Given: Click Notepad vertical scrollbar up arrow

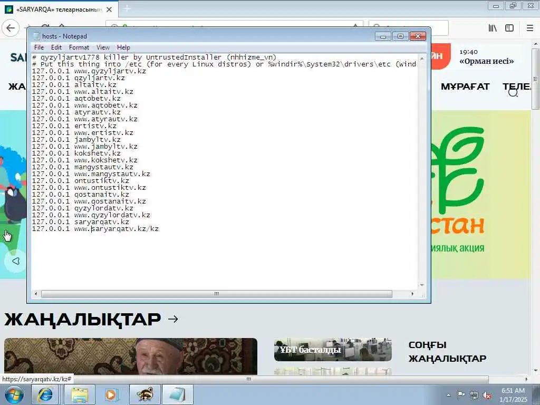Looking at the screenshot, I should pos(421,58).
